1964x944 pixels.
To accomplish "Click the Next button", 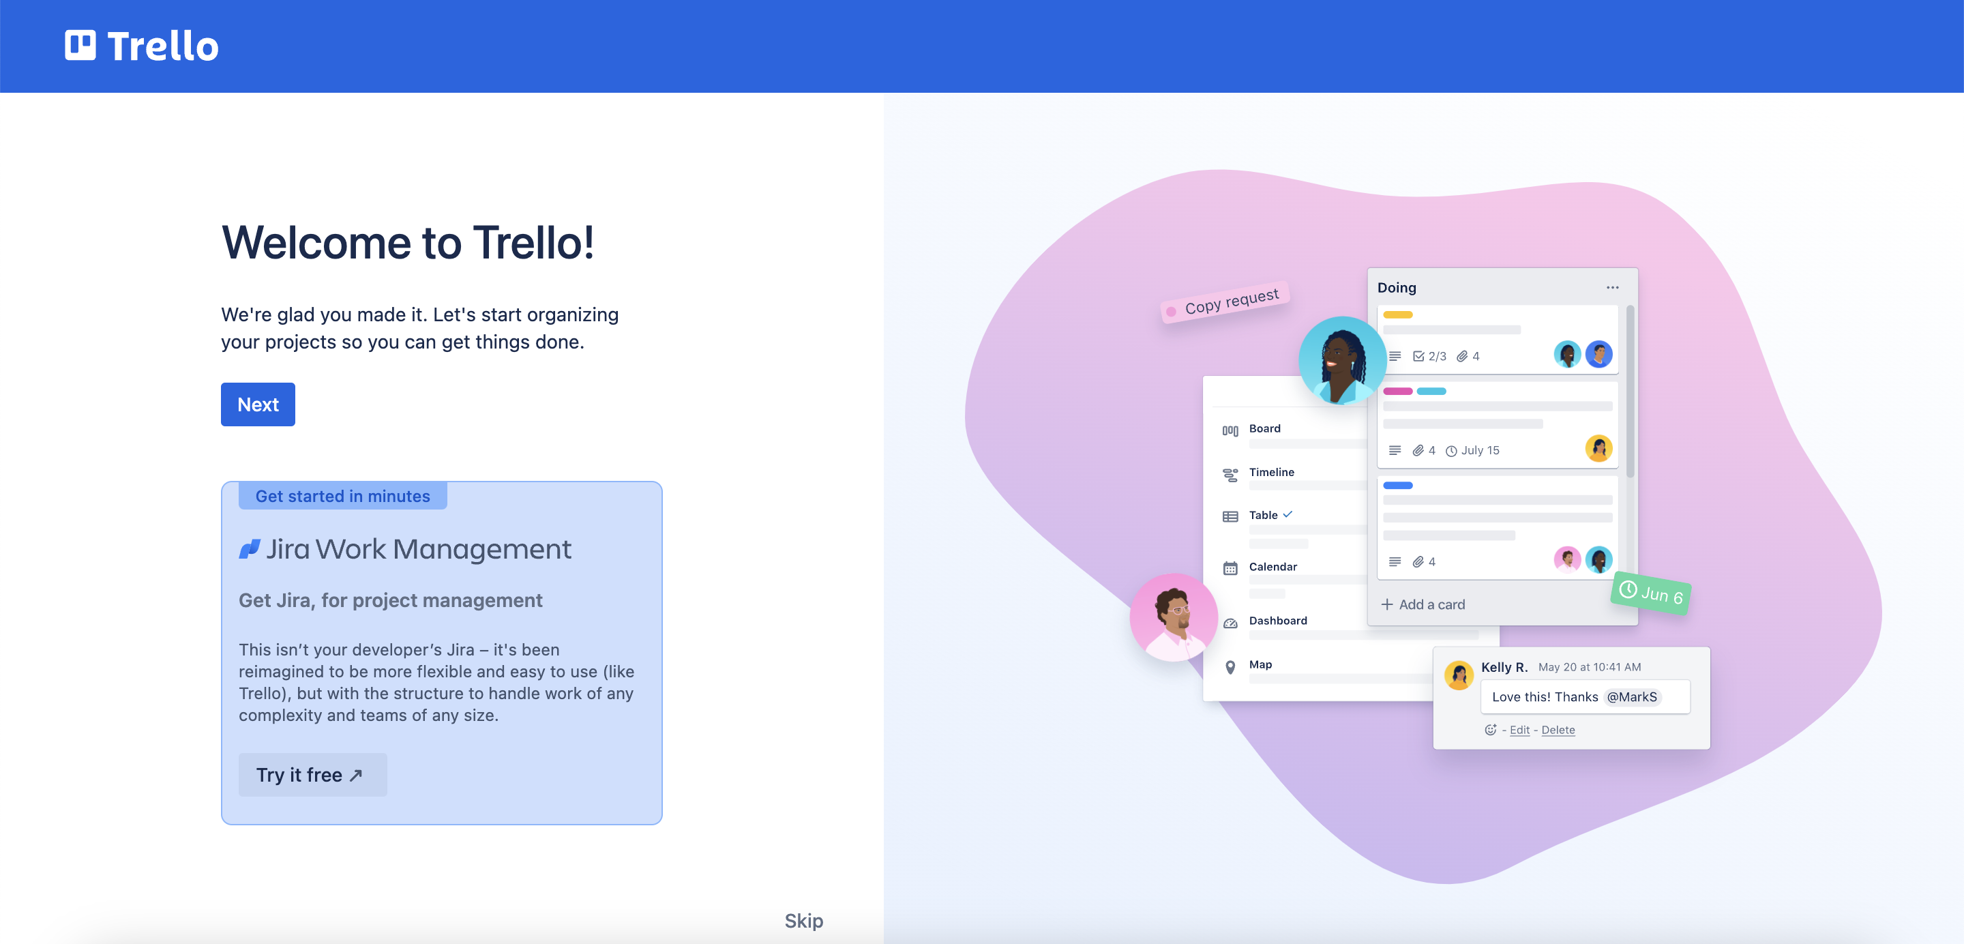I will point(258,404).
